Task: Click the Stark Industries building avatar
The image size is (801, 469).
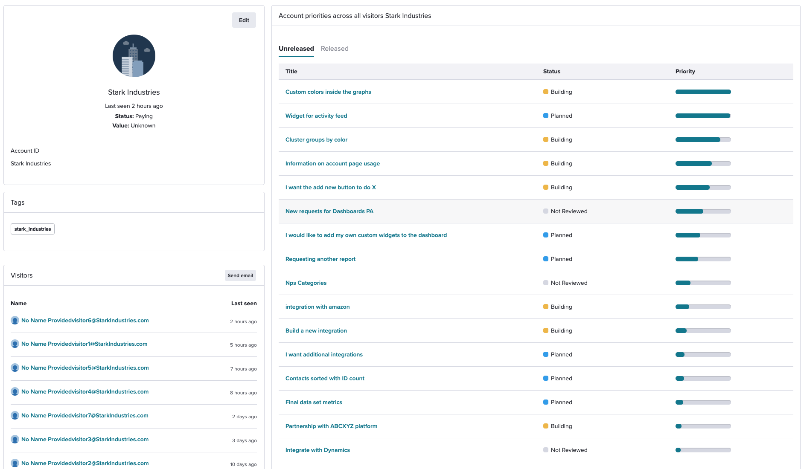Action: [x=134, y=56]
